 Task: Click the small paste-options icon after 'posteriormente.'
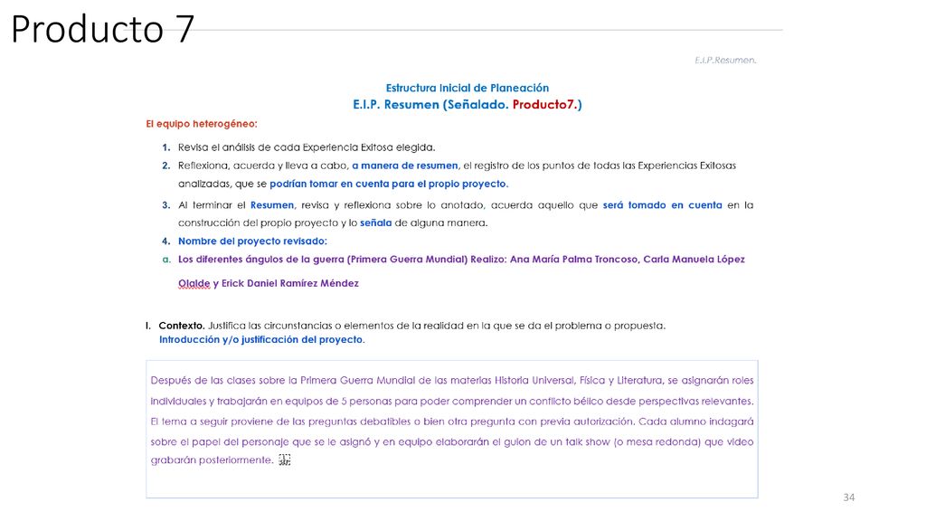click(x=285, y=459)
